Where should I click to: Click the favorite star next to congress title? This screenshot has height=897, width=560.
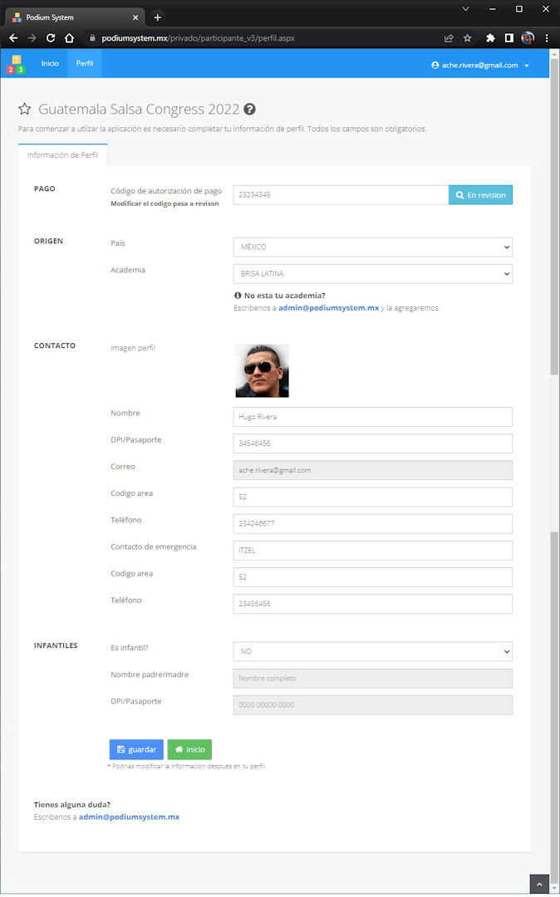(25, 110)
